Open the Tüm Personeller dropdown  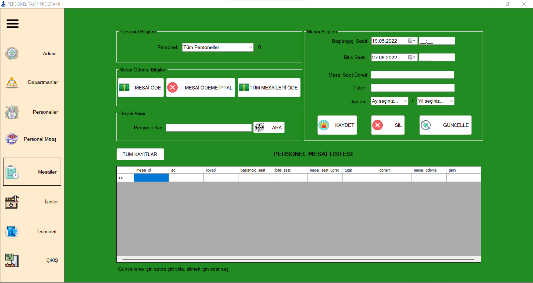tap(217, 47)
